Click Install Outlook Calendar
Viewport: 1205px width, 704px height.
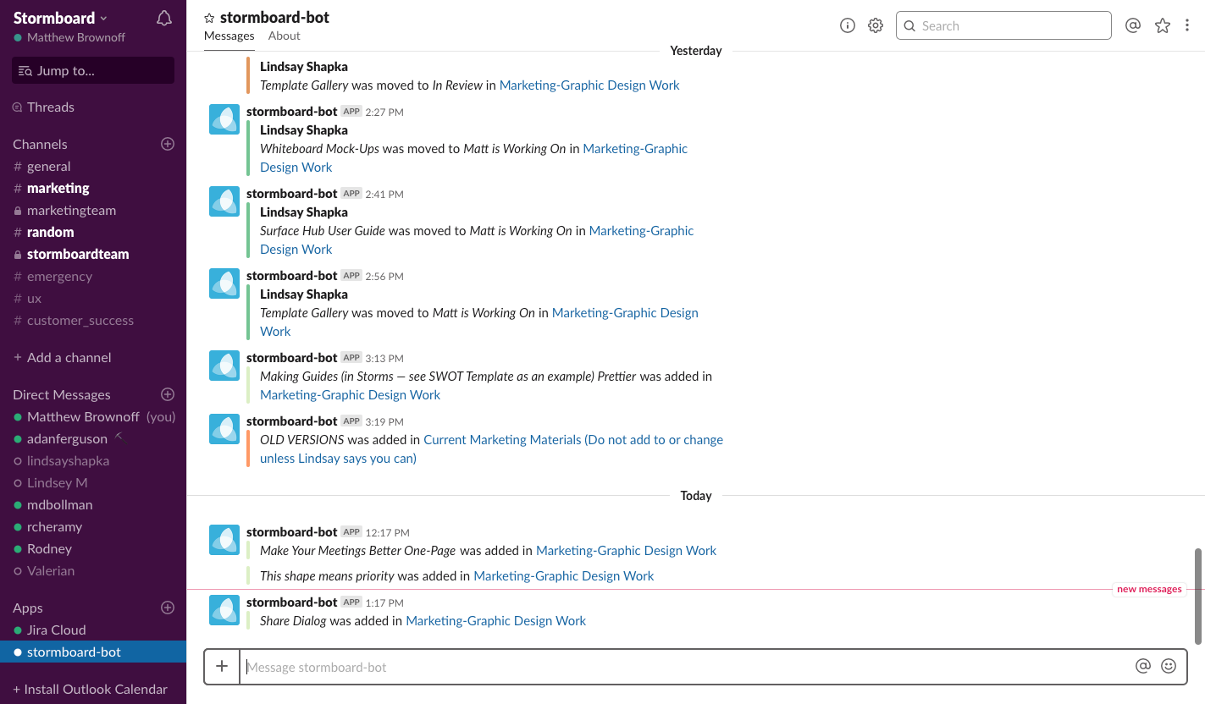tap(91, 689)
